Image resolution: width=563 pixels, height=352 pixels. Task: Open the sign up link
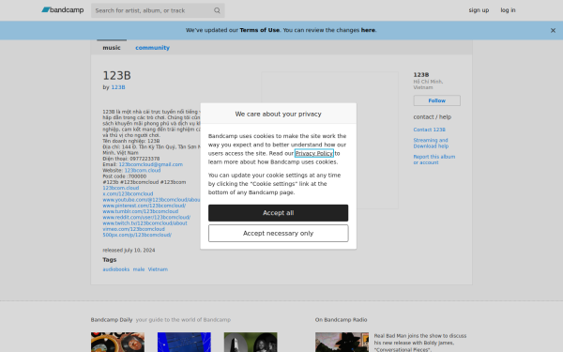(479, 10)
